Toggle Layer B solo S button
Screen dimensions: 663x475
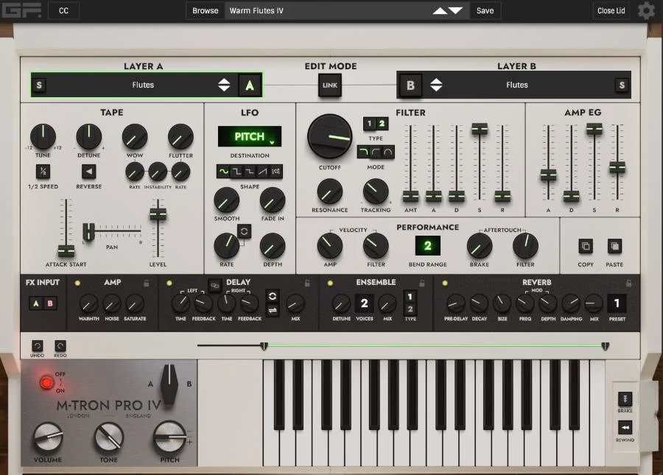[x=622, y=85]
